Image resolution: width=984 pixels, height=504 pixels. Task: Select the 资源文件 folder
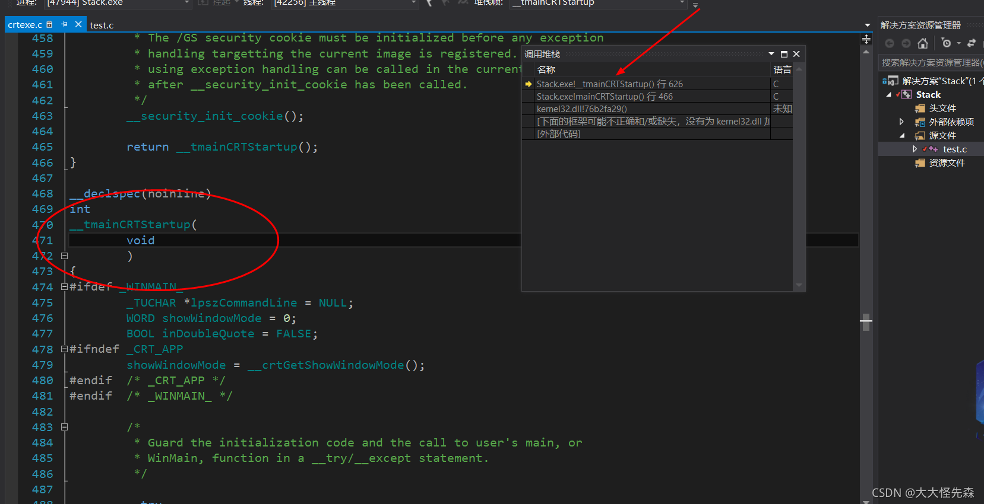pyautogui.click(x=947, y=163)
